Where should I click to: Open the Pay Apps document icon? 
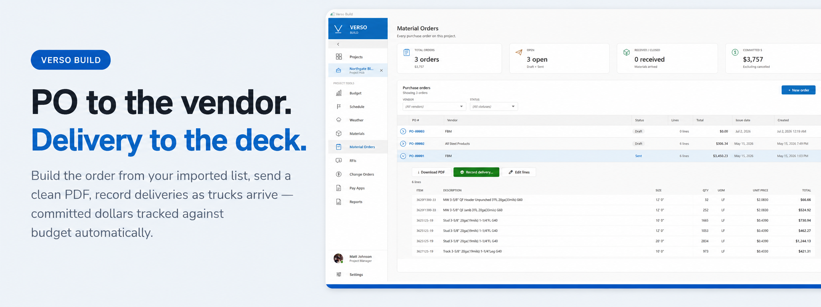339,188
